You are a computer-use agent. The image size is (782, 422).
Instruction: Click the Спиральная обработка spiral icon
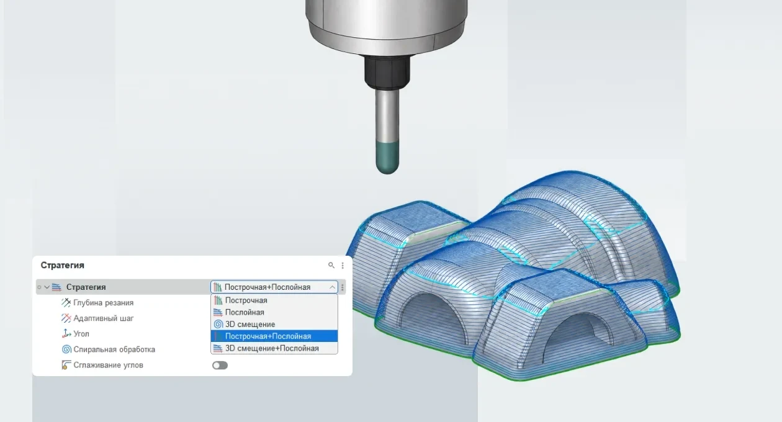[x=66, y=349]
